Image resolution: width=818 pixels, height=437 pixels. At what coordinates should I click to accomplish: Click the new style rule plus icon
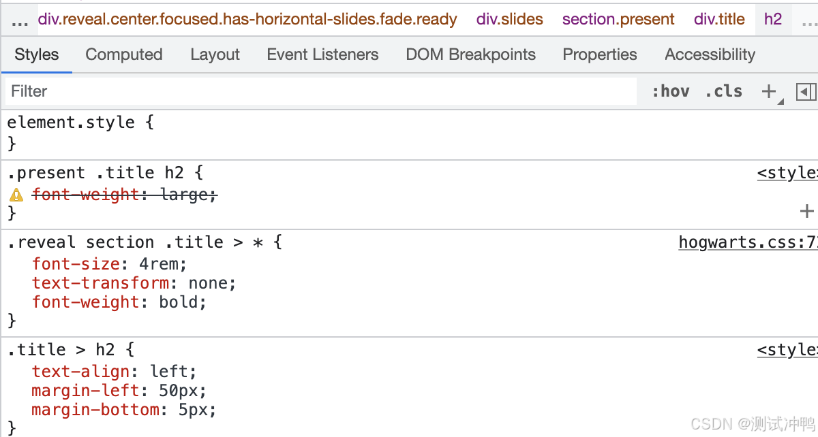(x=769, y=91)
